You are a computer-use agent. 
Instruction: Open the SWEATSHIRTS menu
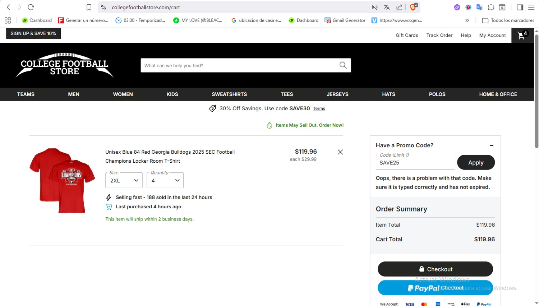229,94
